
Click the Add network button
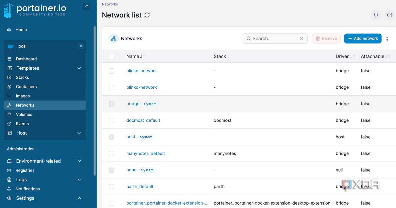tap(363, 39)
